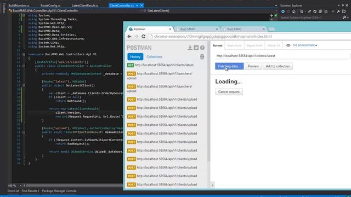Switch to Postman Collections tab

pyautogui.click(x=154, y=57)
